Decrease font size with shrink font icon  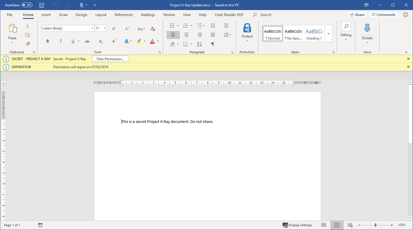(127, 28)
